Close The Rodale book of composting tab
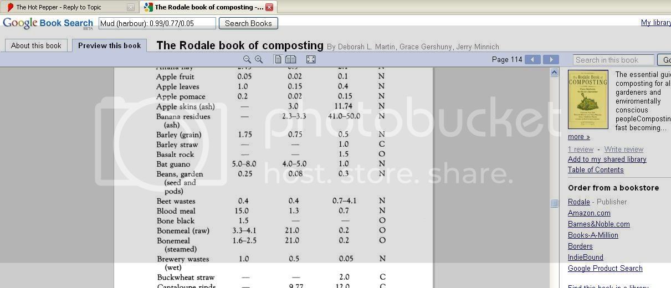This screenshot has width=671, height=288. [269, 7]
